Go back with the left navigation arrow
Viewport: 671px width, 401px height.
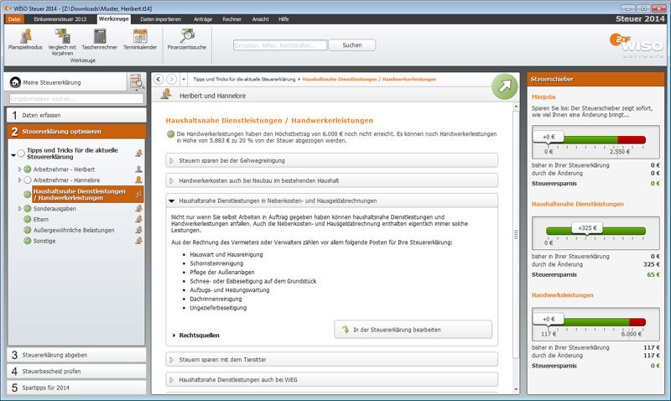(159, 79)
